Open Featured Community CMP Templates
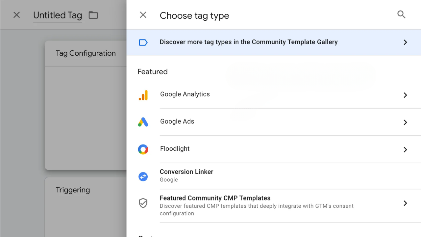421x237 pixels. (274, 206)
